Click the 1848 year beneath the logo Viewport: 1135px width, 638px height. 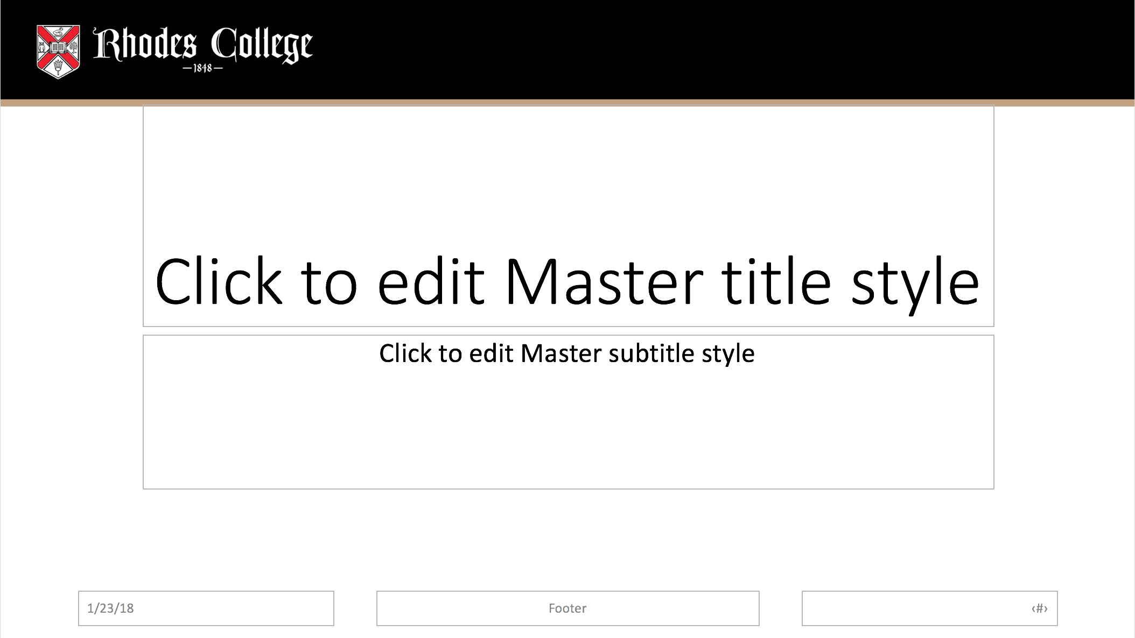pyautogui.click(x=203, y=68)
